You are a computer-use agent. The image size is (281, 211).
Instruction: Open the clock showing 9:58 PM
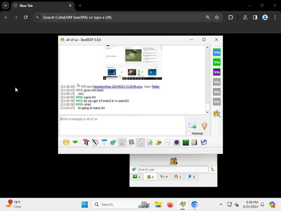pos(250,204)
